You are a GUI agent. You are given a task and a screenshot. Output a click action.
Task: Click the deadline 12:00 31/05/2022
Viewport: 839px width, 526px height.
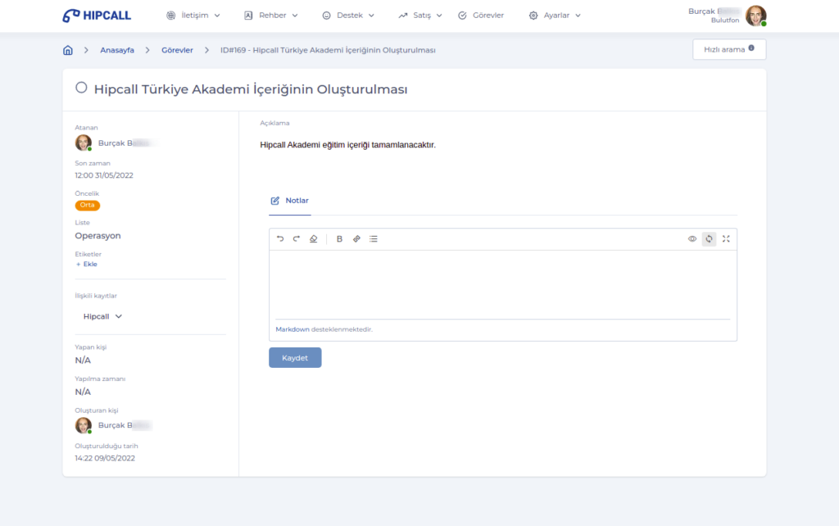(x=104, y=175)
